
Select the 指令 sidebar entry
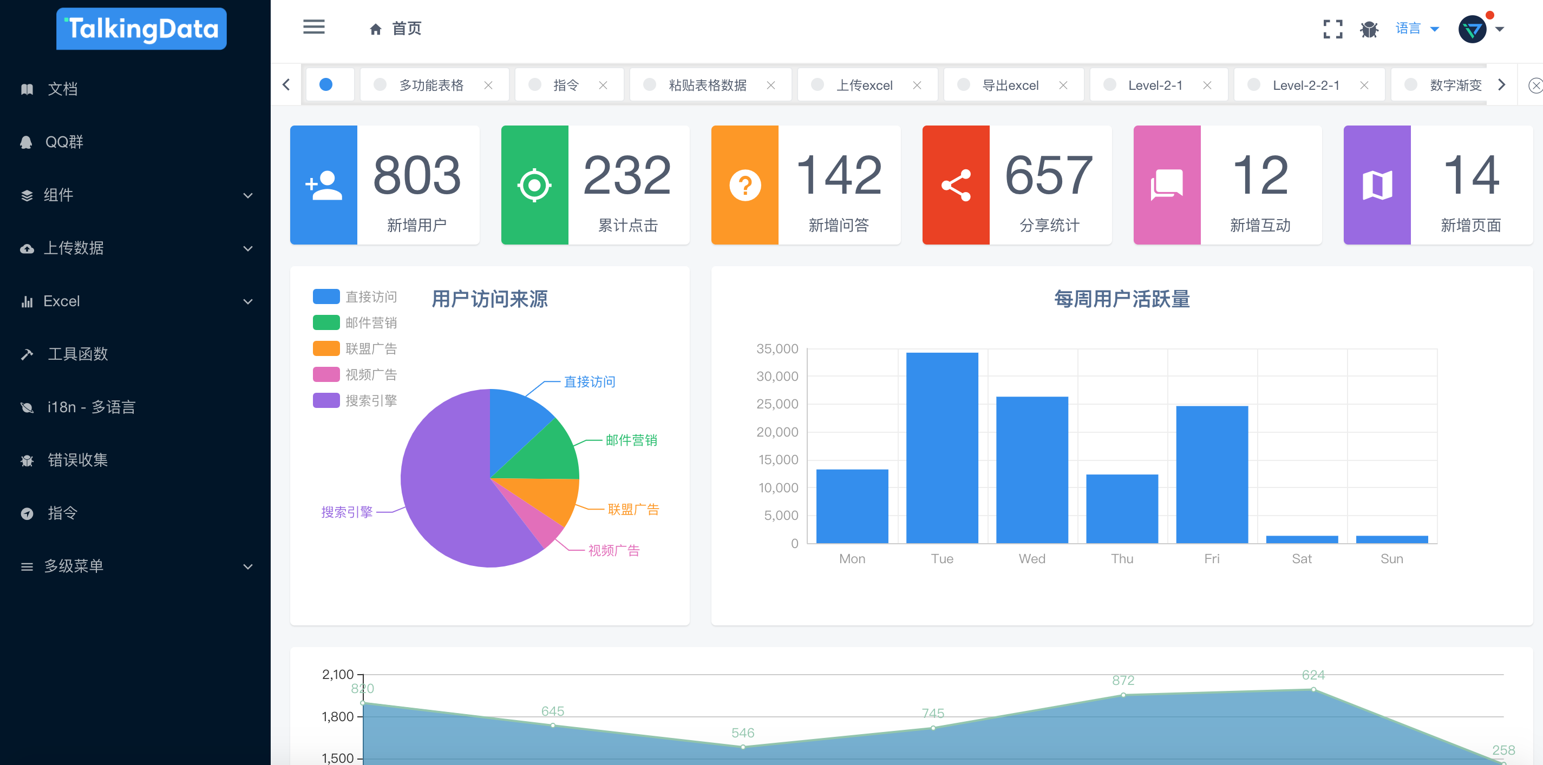click(62, 513)
